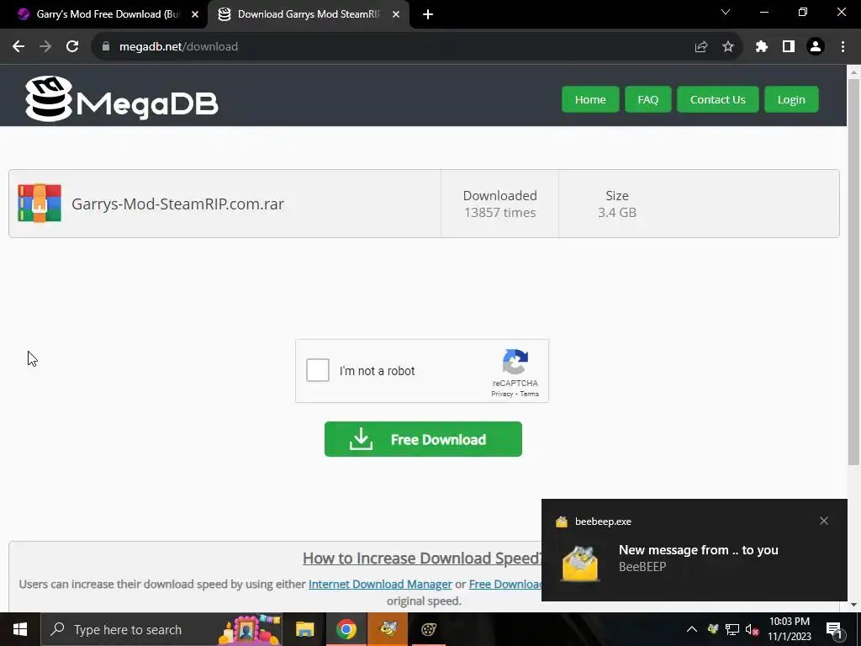Click Chrome icon in taskbar
This screenshot has height=646, width=861.
coord(346,629)
